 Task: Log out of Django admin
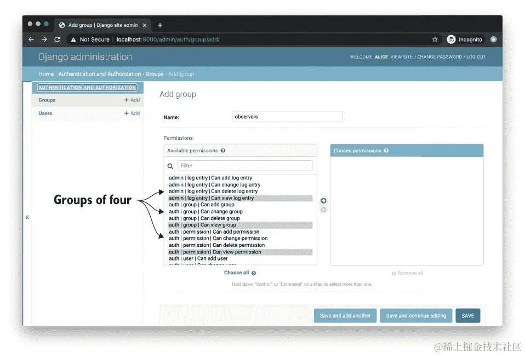click(x=476, y=57)
